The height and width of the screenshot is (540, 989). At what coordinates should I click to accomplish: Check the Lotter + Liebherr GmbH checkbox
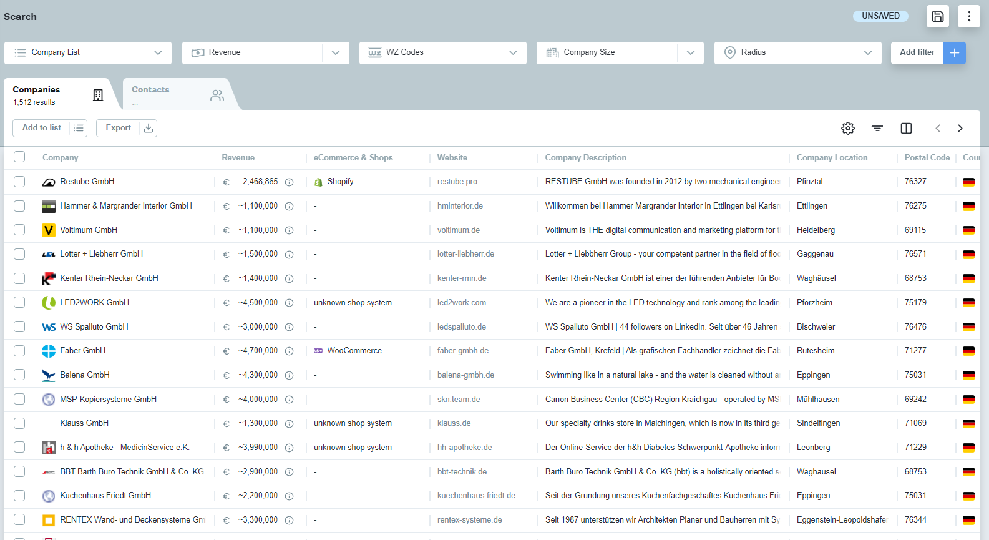pos(19,254)
